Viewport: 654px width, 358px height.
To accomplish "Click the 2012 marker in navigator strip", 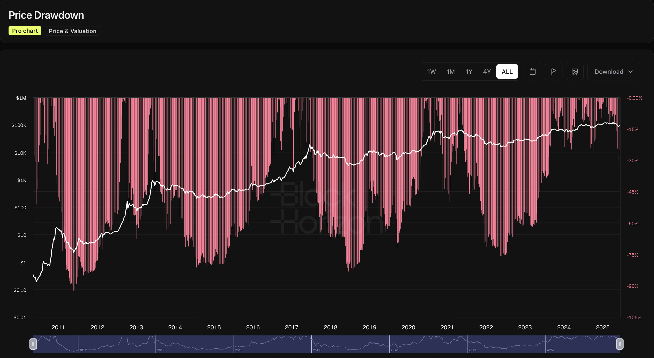I will click(x=83, y=350).
